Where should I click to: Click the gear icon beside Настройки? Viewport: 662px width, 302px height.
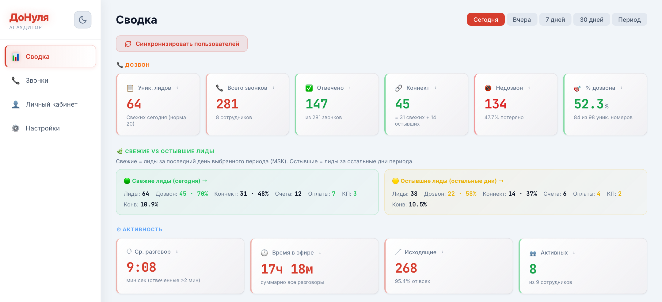[16, 128]
